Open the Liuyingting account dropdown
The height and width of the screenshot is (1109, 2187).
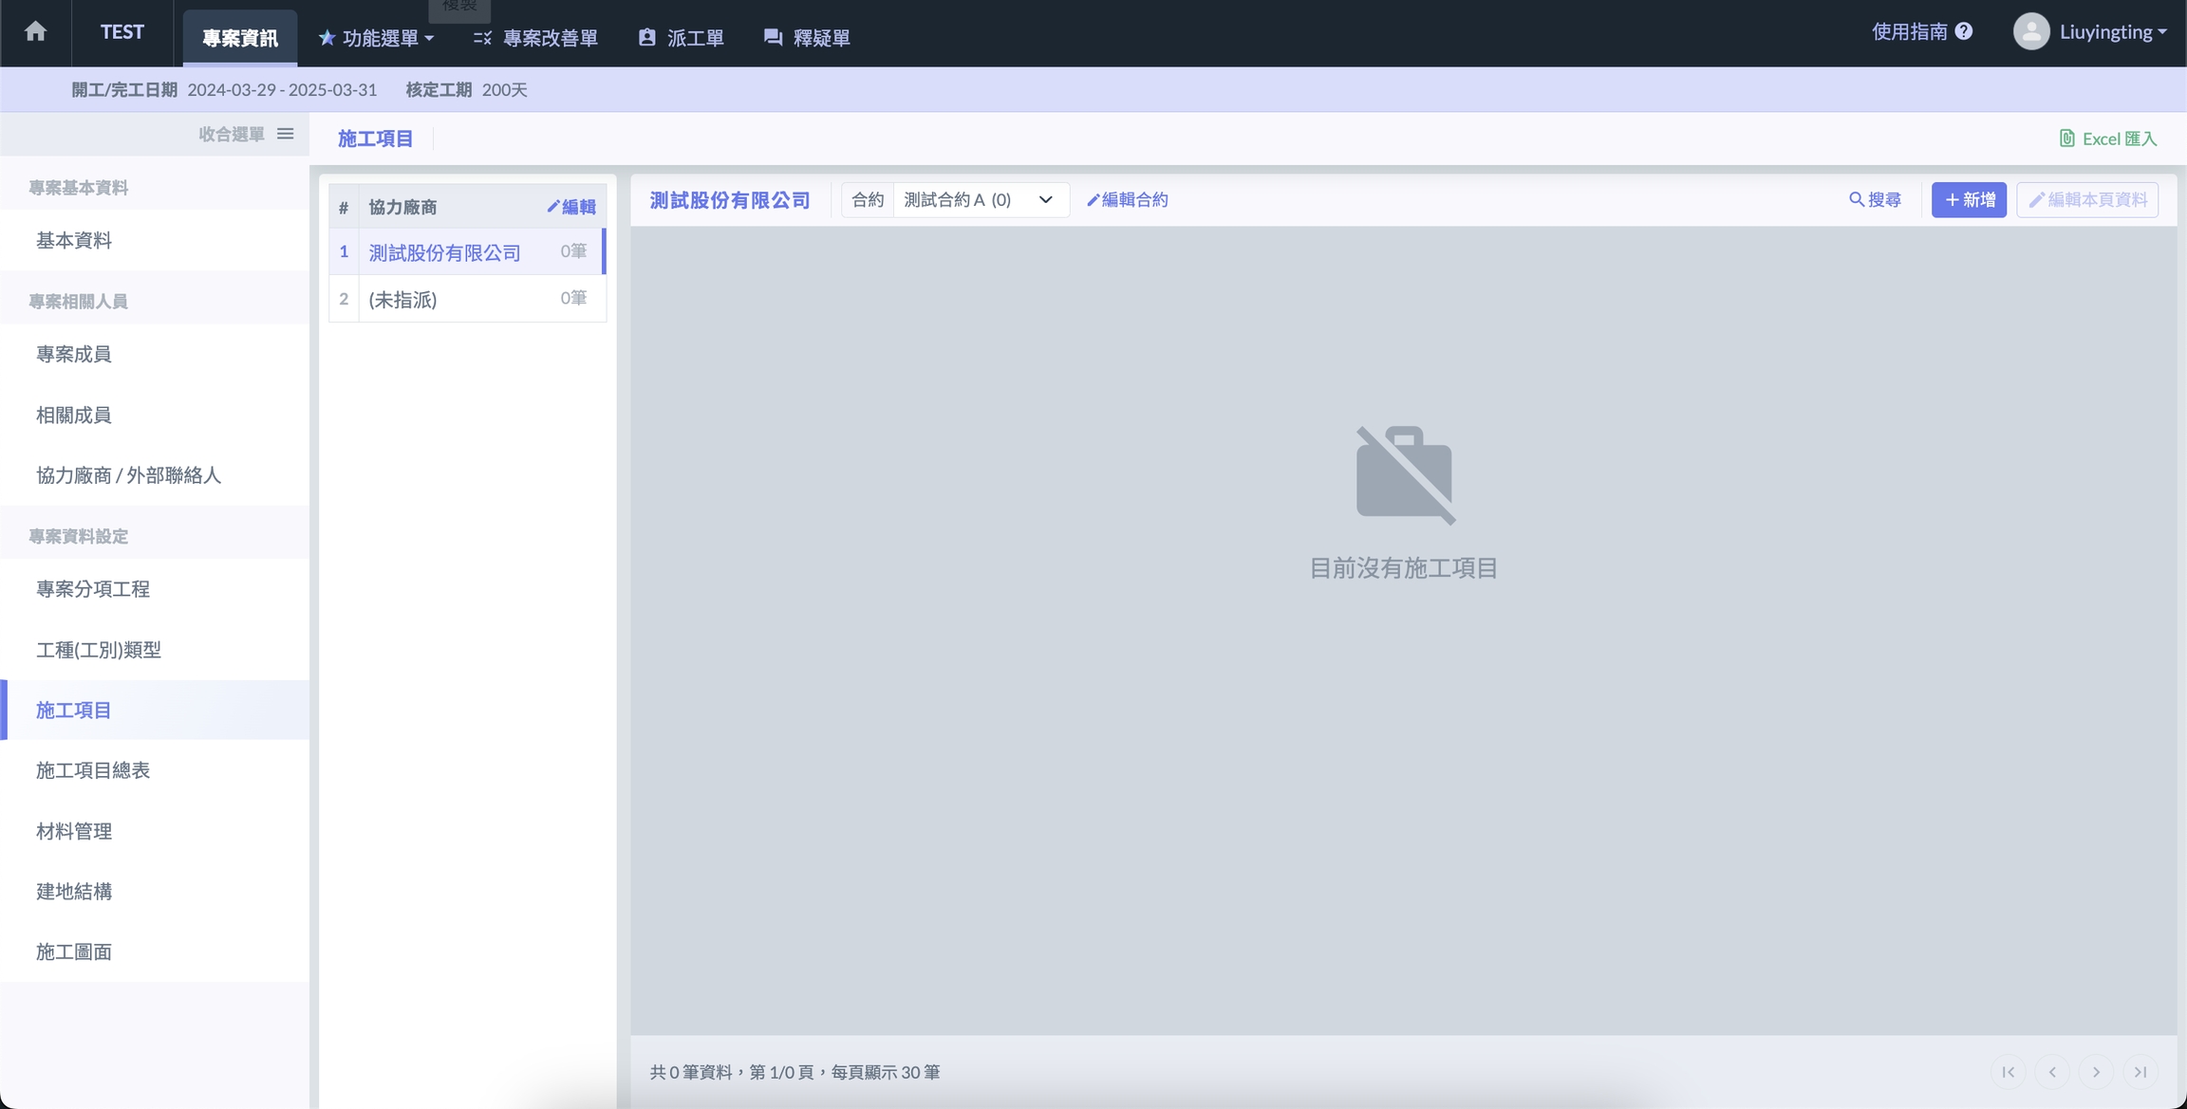coord(2114,32)
